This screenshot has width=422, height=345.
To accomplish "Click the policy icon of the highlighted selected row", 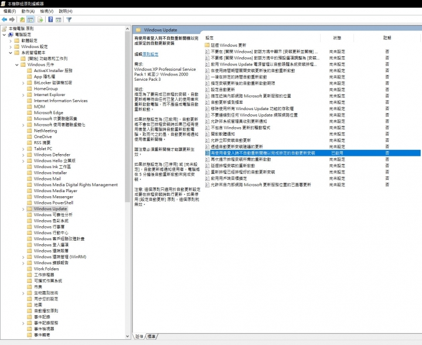I will coord(207,153).
